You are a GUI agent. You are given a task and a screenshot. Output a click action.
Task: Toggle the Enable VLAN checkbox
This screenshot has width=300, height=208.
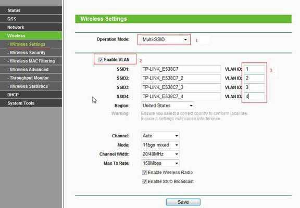tap(101, 60)
